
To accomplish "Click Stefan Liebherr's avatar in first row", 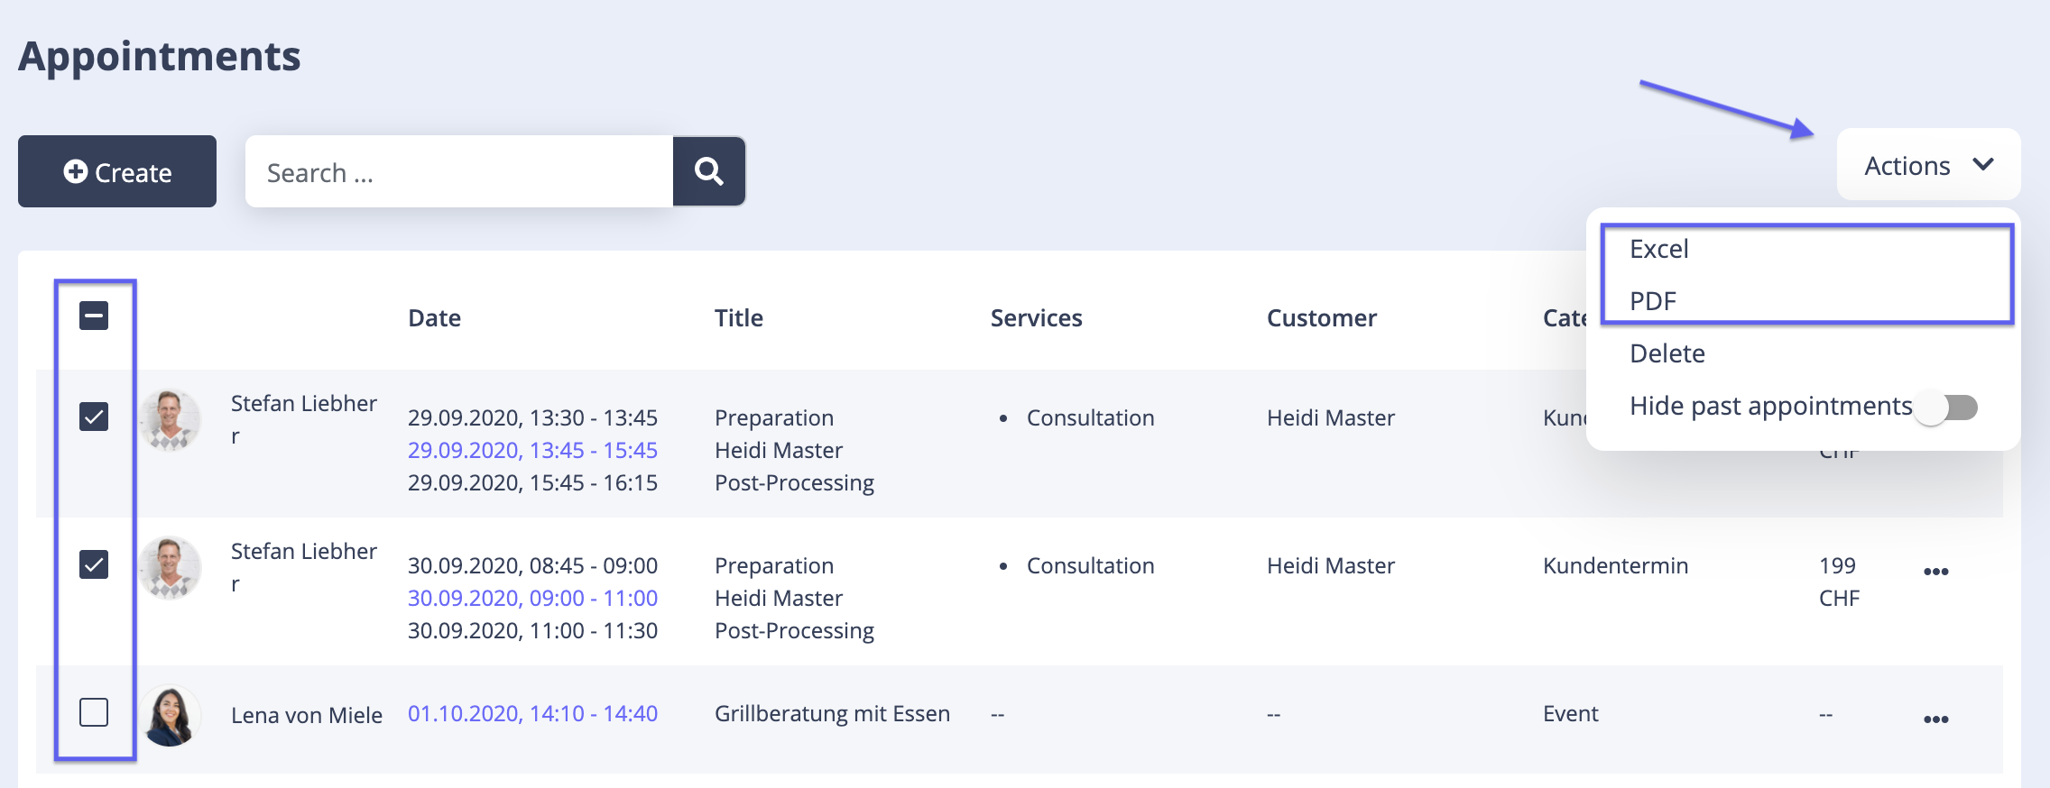I will point(170,420).
